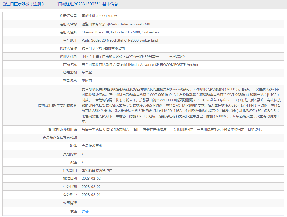
Task: Open the 详情 link in the 注 row
Action: 85,212
